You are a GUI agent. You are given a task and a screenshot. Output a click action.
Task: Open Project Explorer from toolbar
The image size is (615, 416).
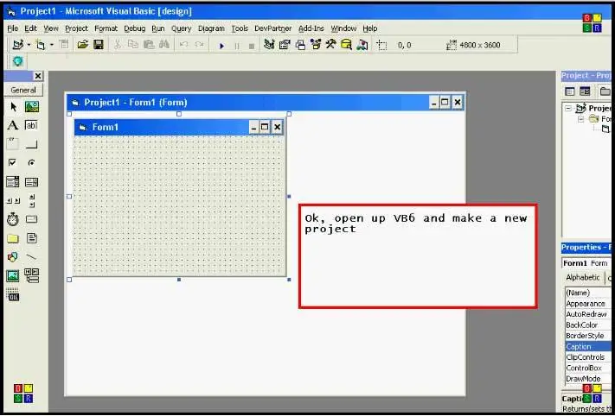[269, 45]
